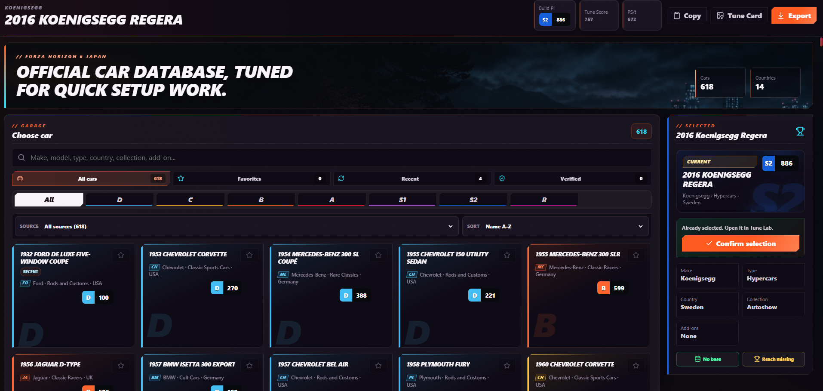823x391 pixels.
Task: Filter cars by class S1 tab
Action: (x=402, y=200)
